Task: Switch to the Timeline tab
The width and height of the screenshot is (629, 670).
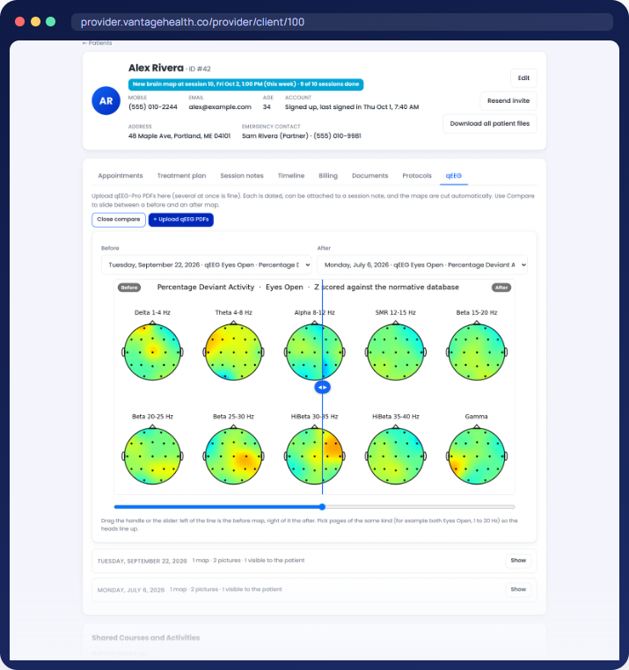Action: (291, 176)
